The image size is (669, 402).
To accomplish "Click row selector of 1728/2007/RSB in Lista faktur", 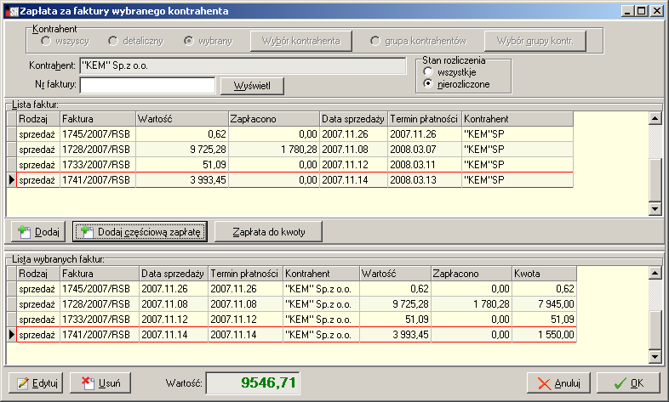I will point(12,150).
